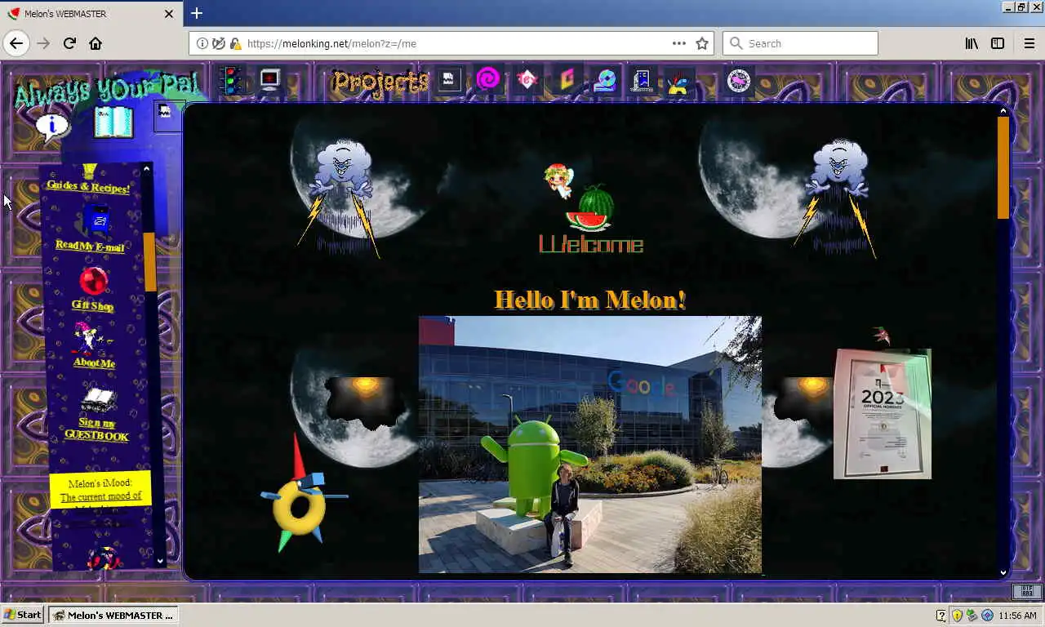This screenshot has width=1045, height=627.
Task: Click the Projects heading
Action: tap(380, 82)
